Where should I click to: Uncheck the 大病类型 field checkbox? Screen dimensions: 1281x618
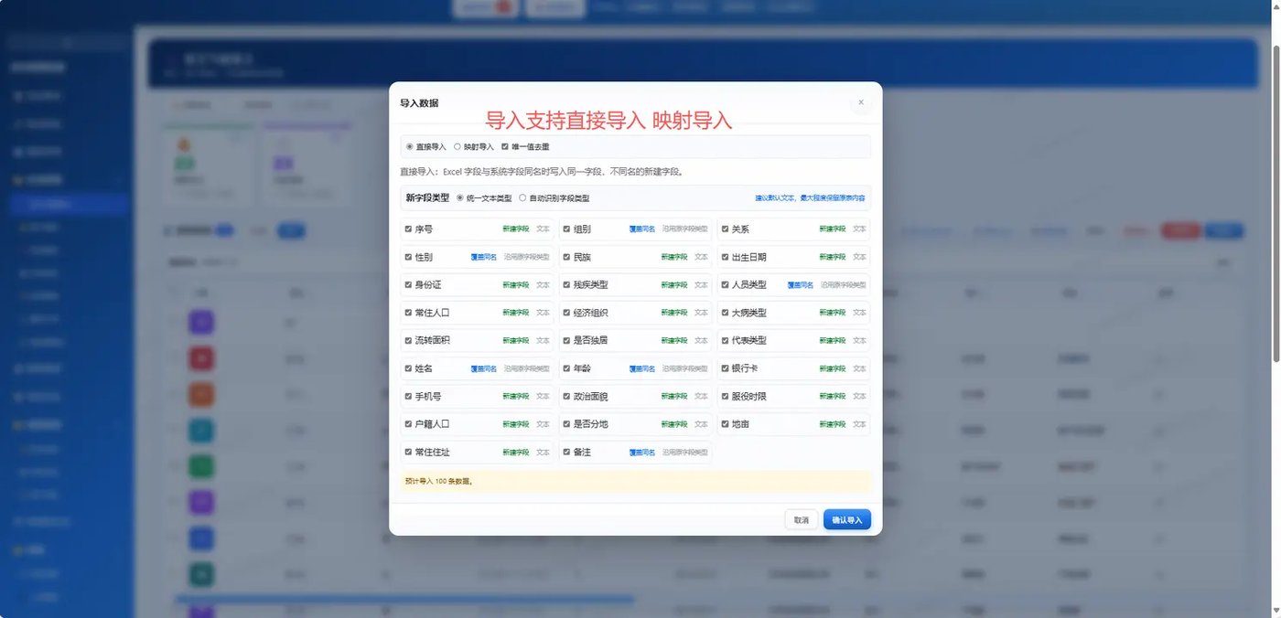[725, 313]
